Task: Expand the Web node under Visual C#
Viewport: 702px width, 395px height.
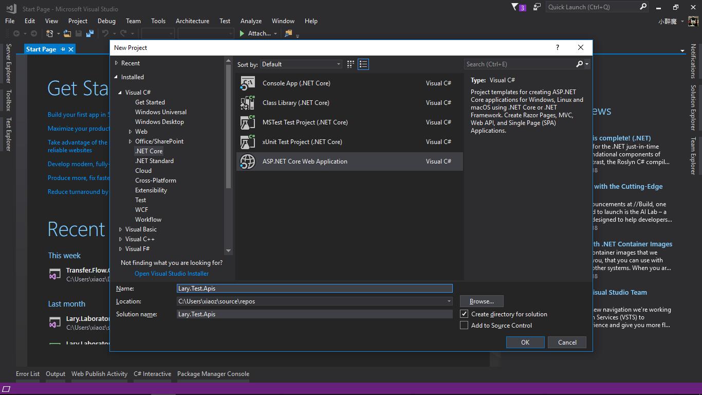Action: click(131, 132)
